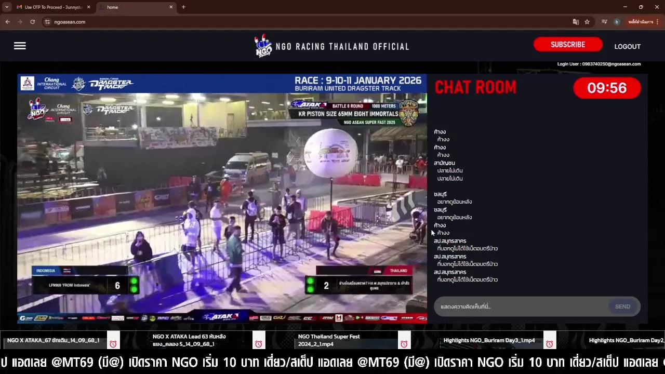
Task: Reload the page with the refresh icon
Action: tap(32, 22)
